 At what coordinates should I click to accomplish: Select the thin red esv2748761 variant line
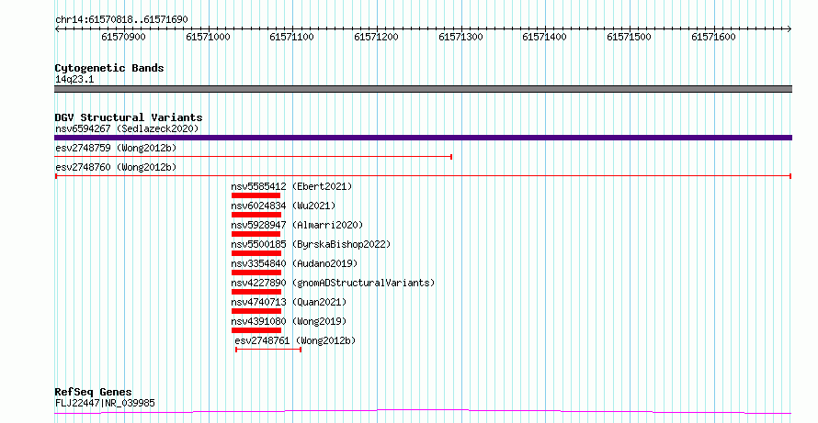click(268, 350)
